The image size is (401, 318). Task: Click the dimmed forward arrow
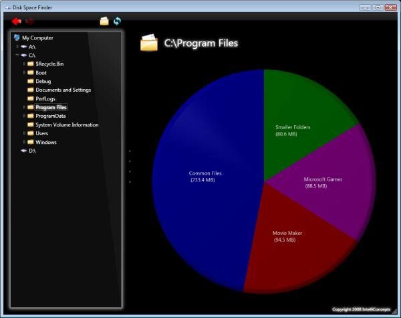29,21
